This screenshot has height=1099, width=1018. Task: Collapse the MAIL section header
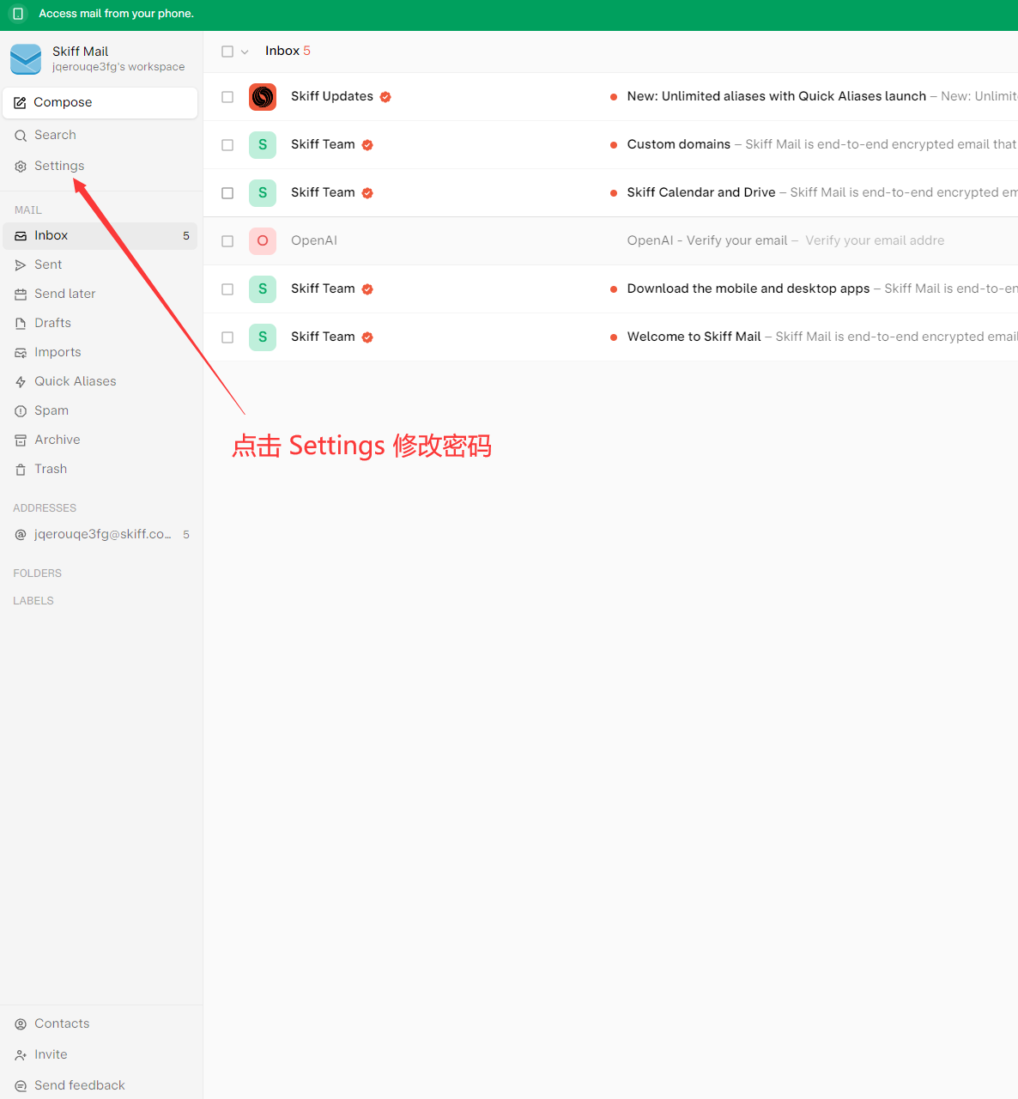(x=28, y=210)
